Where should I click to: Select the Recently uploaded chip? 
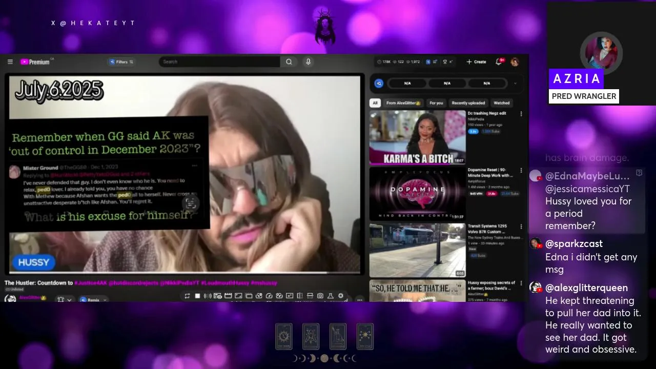click(x=468, y=103)
